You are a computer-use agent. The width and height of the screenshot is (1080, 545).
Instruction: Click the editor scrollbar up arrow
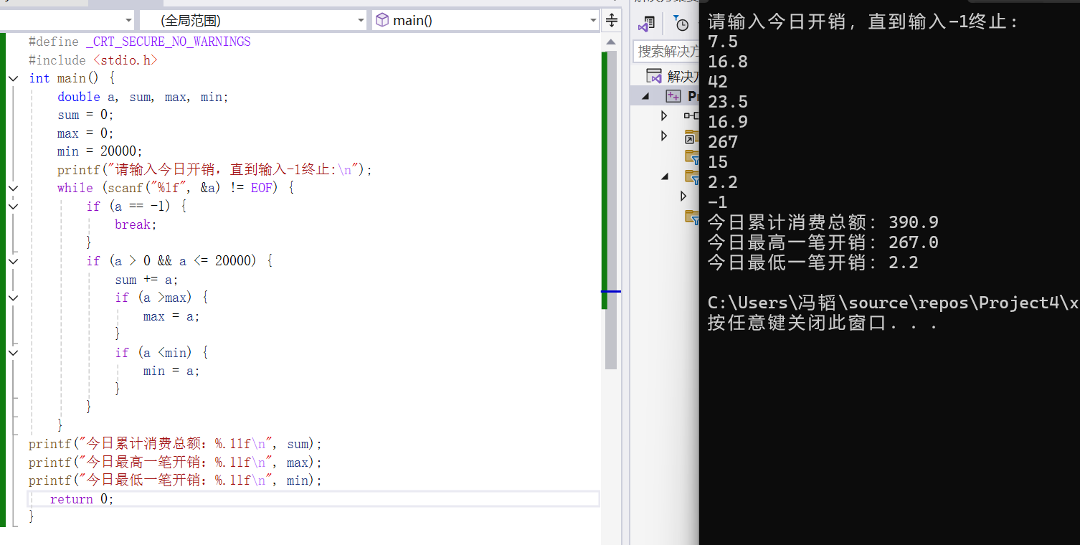611,43
